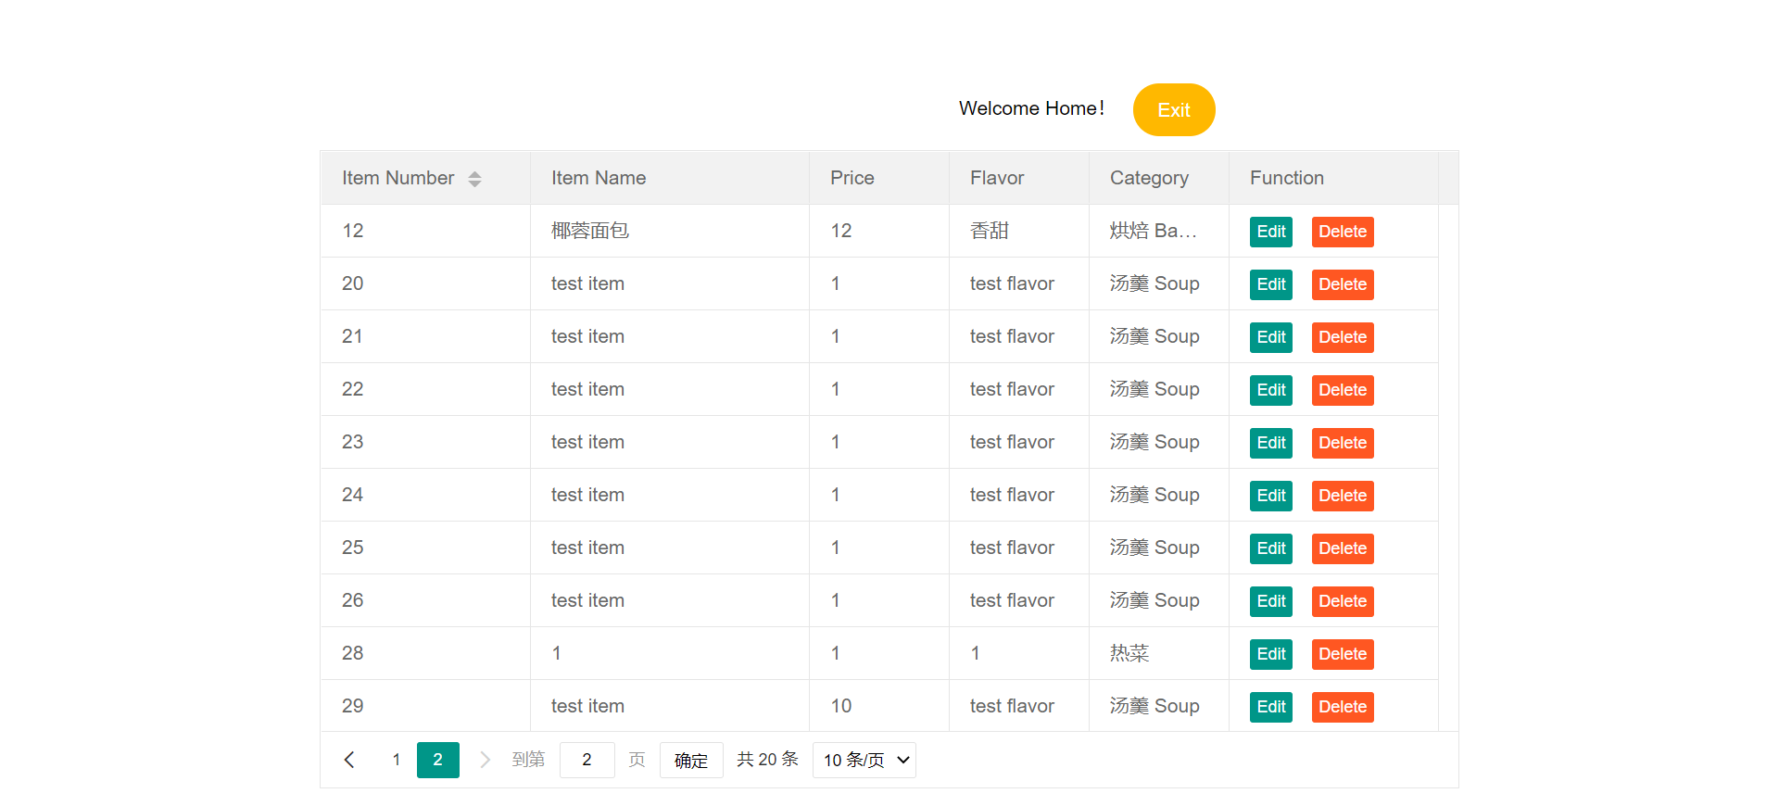Viewport: 1779px width, 806px height.
Task: Edit the row for item 20
Action: 1270,284
